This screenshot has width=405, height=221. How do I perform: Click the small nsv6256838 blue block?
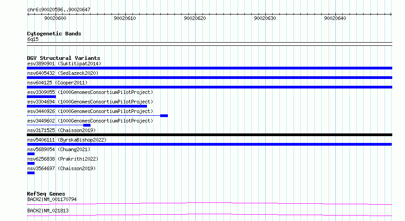31,163
